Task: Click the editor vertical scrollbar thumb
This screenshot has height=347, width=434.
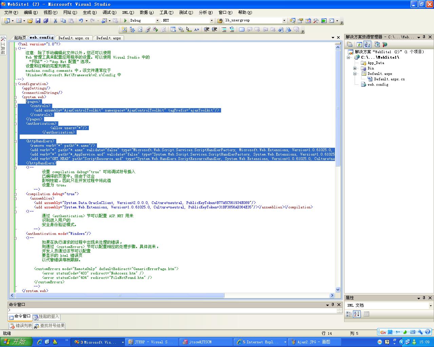Action: [338, 108]
